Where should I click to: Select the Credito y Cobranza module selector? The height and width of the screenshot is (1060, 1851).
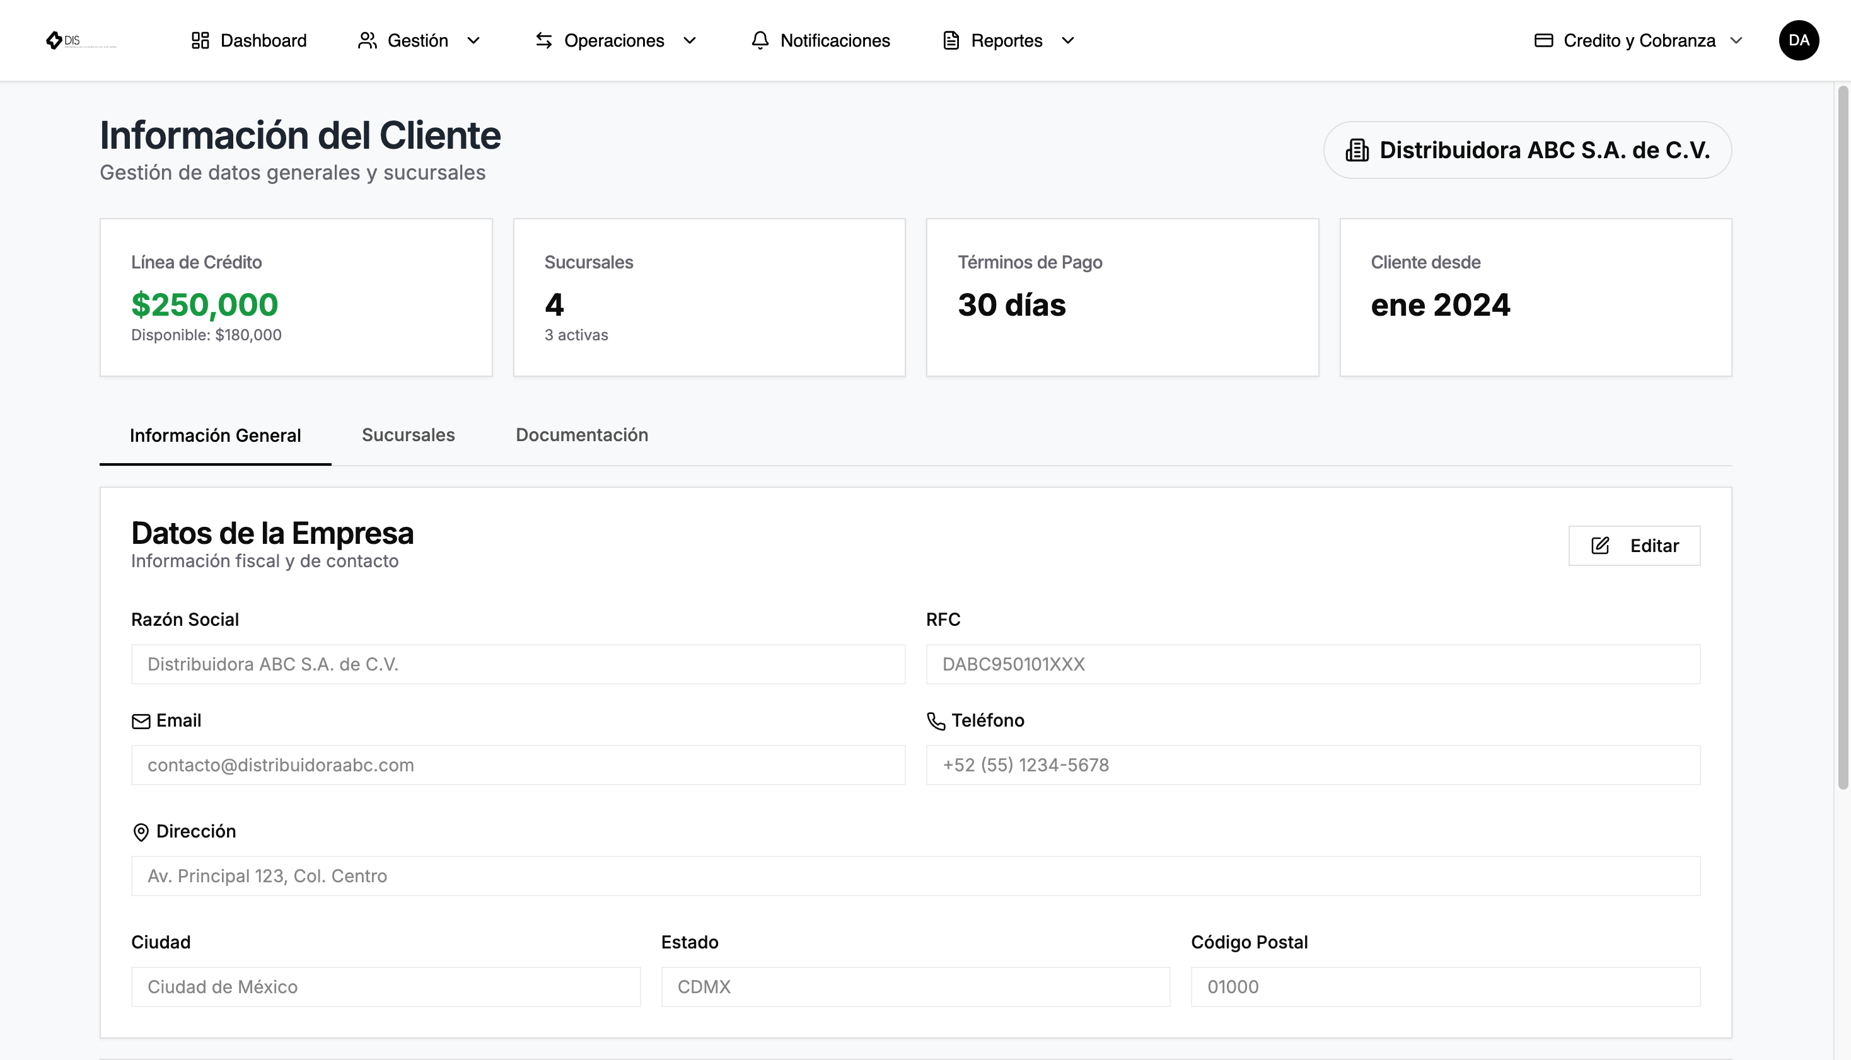pos(1639,40)
